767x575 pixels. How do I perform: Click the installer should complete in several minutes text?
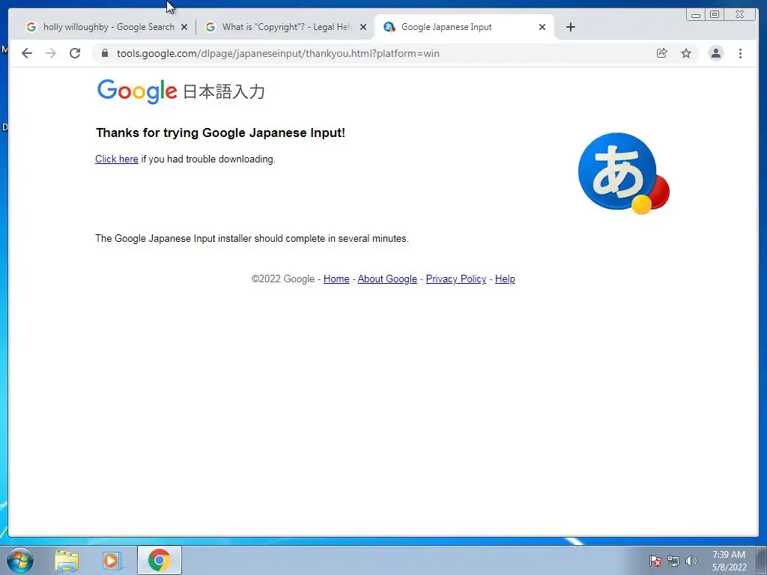pos(252,239)
